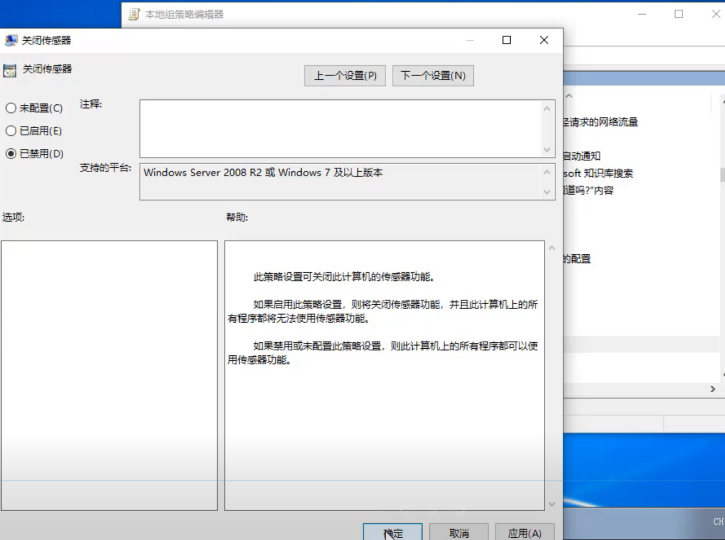Expand right panel using the > chevron
The height and width of the screenshot is (540, 725).
pyautogui.click(x=714, y=390)
